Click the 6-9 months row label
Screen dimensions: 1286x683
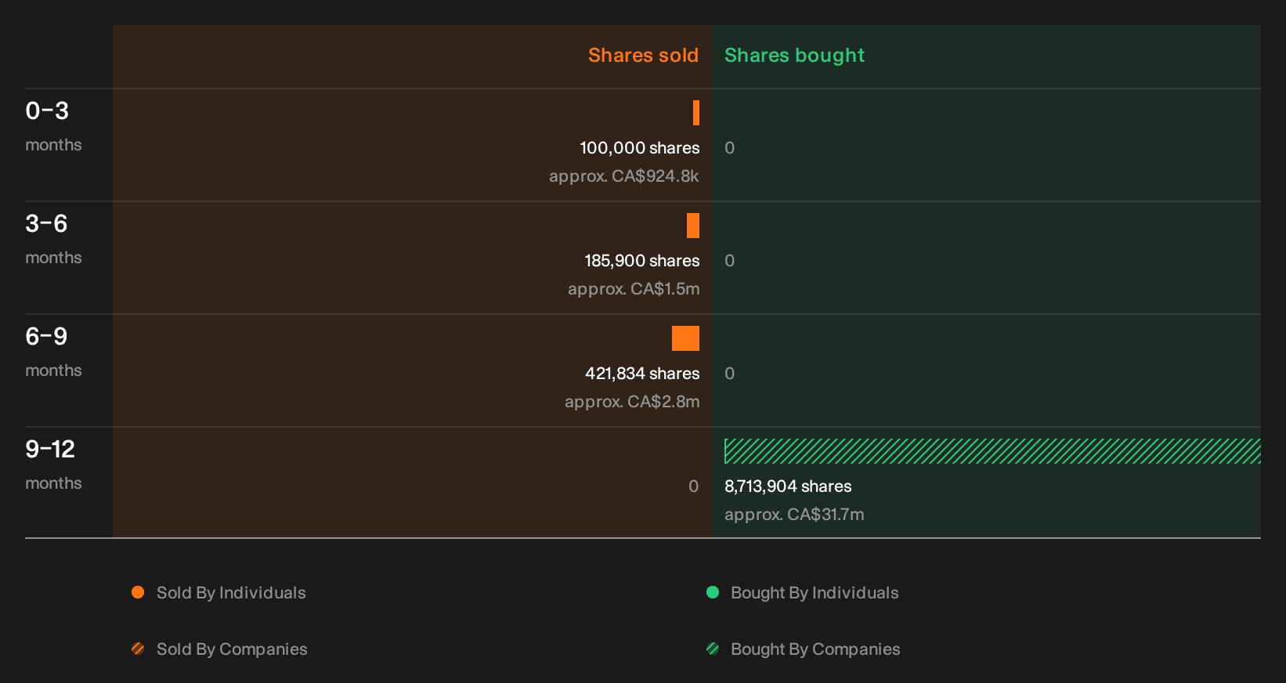pos(53,352)
